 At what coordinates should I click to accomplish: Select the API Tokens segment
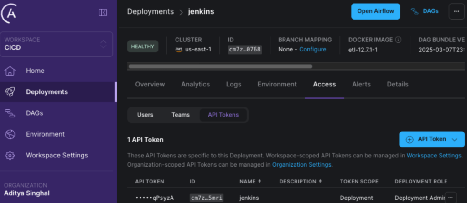pos(223,115)
